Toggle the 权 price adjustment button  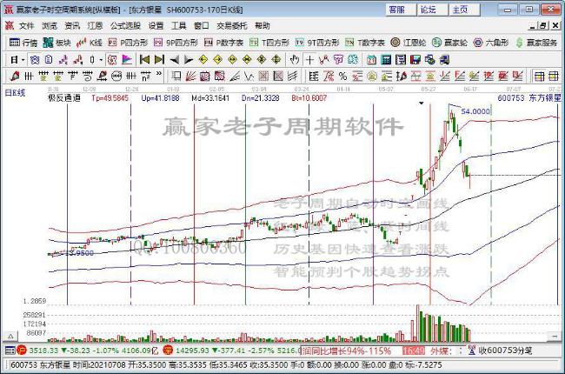pyautogui.click(x=112, y=60)
